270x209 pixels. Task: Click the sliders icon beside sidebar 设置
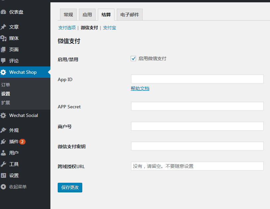[3, 175]
